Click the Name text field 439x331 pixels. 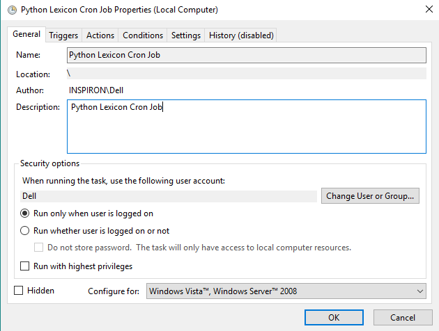point(246,55)
